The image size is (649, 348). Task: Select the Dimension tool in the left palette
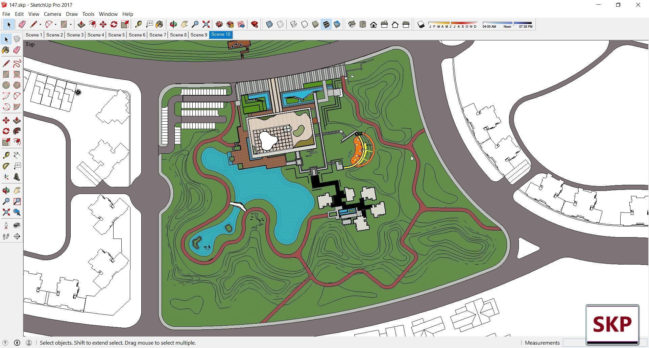tap(17, 155)
